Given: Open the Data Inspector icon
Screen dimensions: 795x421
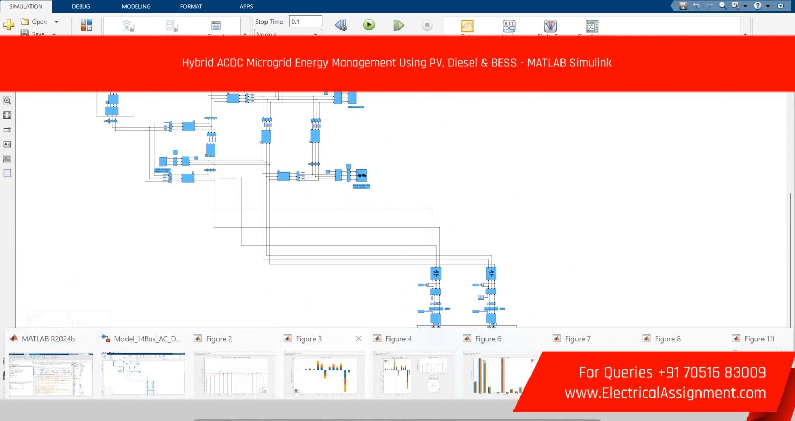Looking at the screenshot, I should (467, 26).
